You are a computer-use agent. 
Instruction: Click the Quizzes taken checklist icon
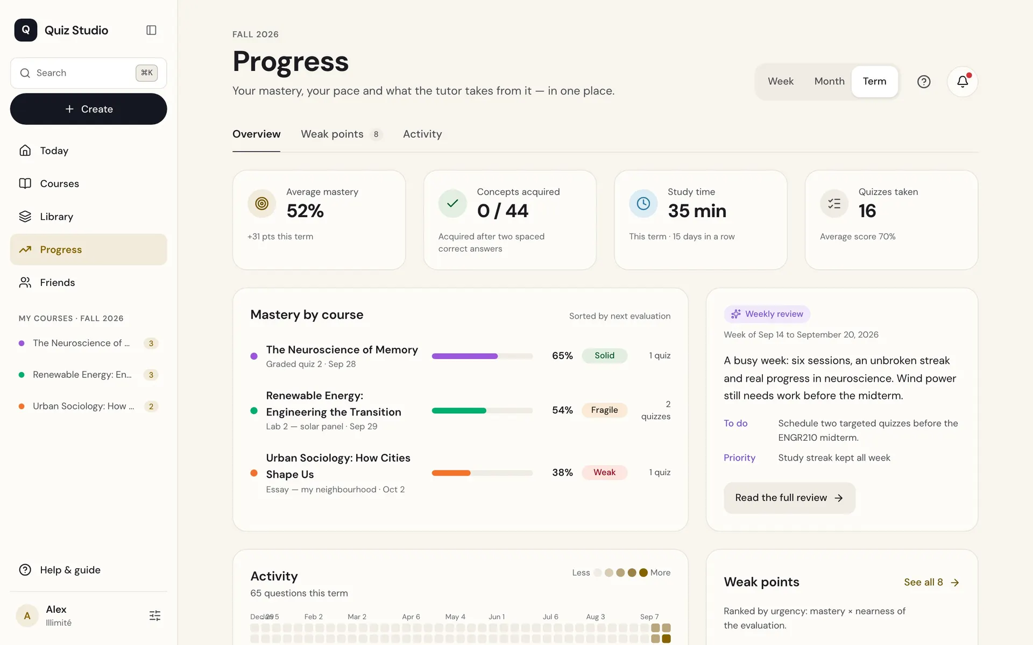click(834, 204)
